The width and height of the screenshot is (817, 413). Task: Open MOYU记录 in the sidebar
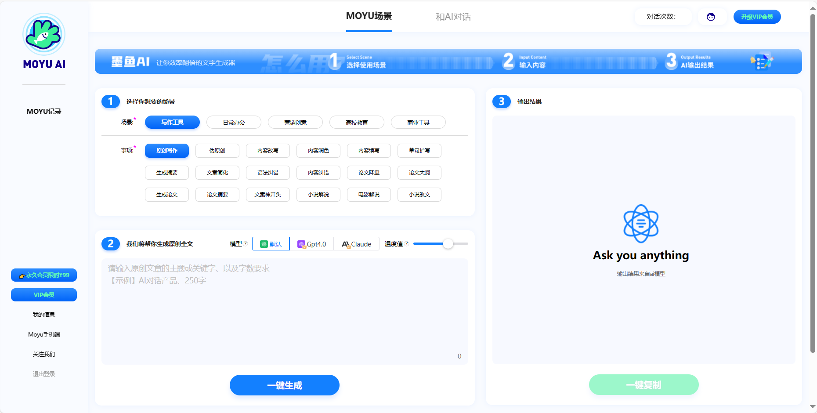pos(44,112)
